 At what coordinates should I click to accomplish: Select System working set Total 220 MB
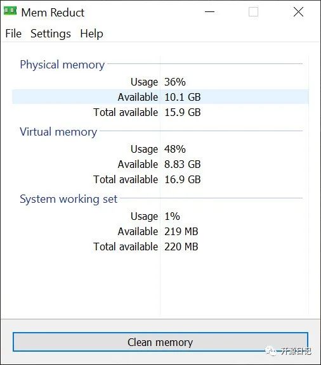point(160,247)
